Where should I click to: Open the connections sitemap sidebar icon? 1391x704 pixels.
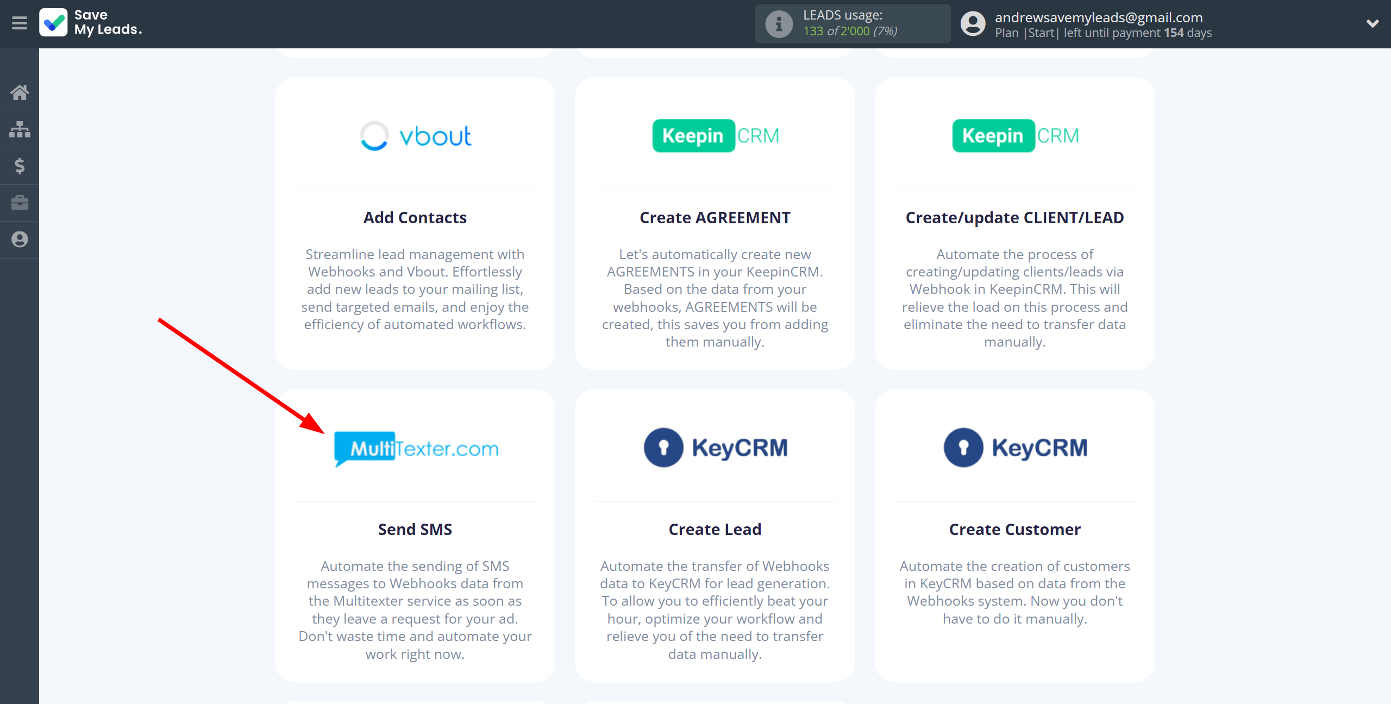(20, 129)
